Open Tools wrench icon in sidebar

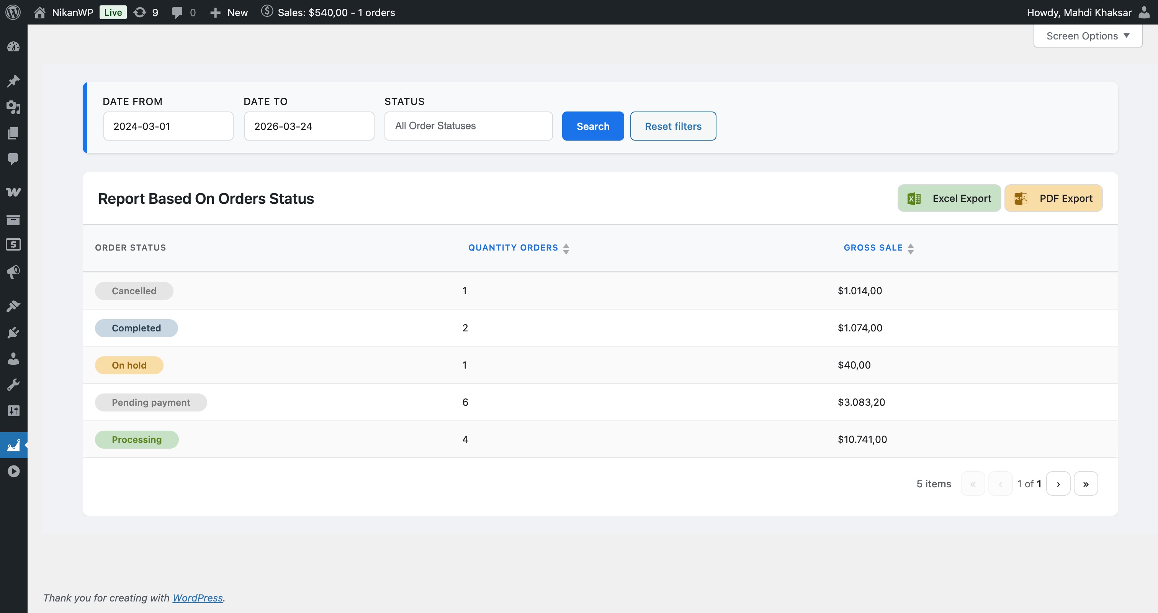point(13,385)
